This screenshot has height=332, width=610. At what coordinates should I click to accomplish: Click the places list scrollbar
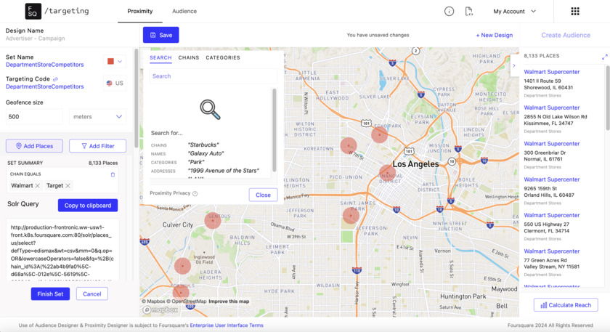pyautogui.click(x=608, y=97)
